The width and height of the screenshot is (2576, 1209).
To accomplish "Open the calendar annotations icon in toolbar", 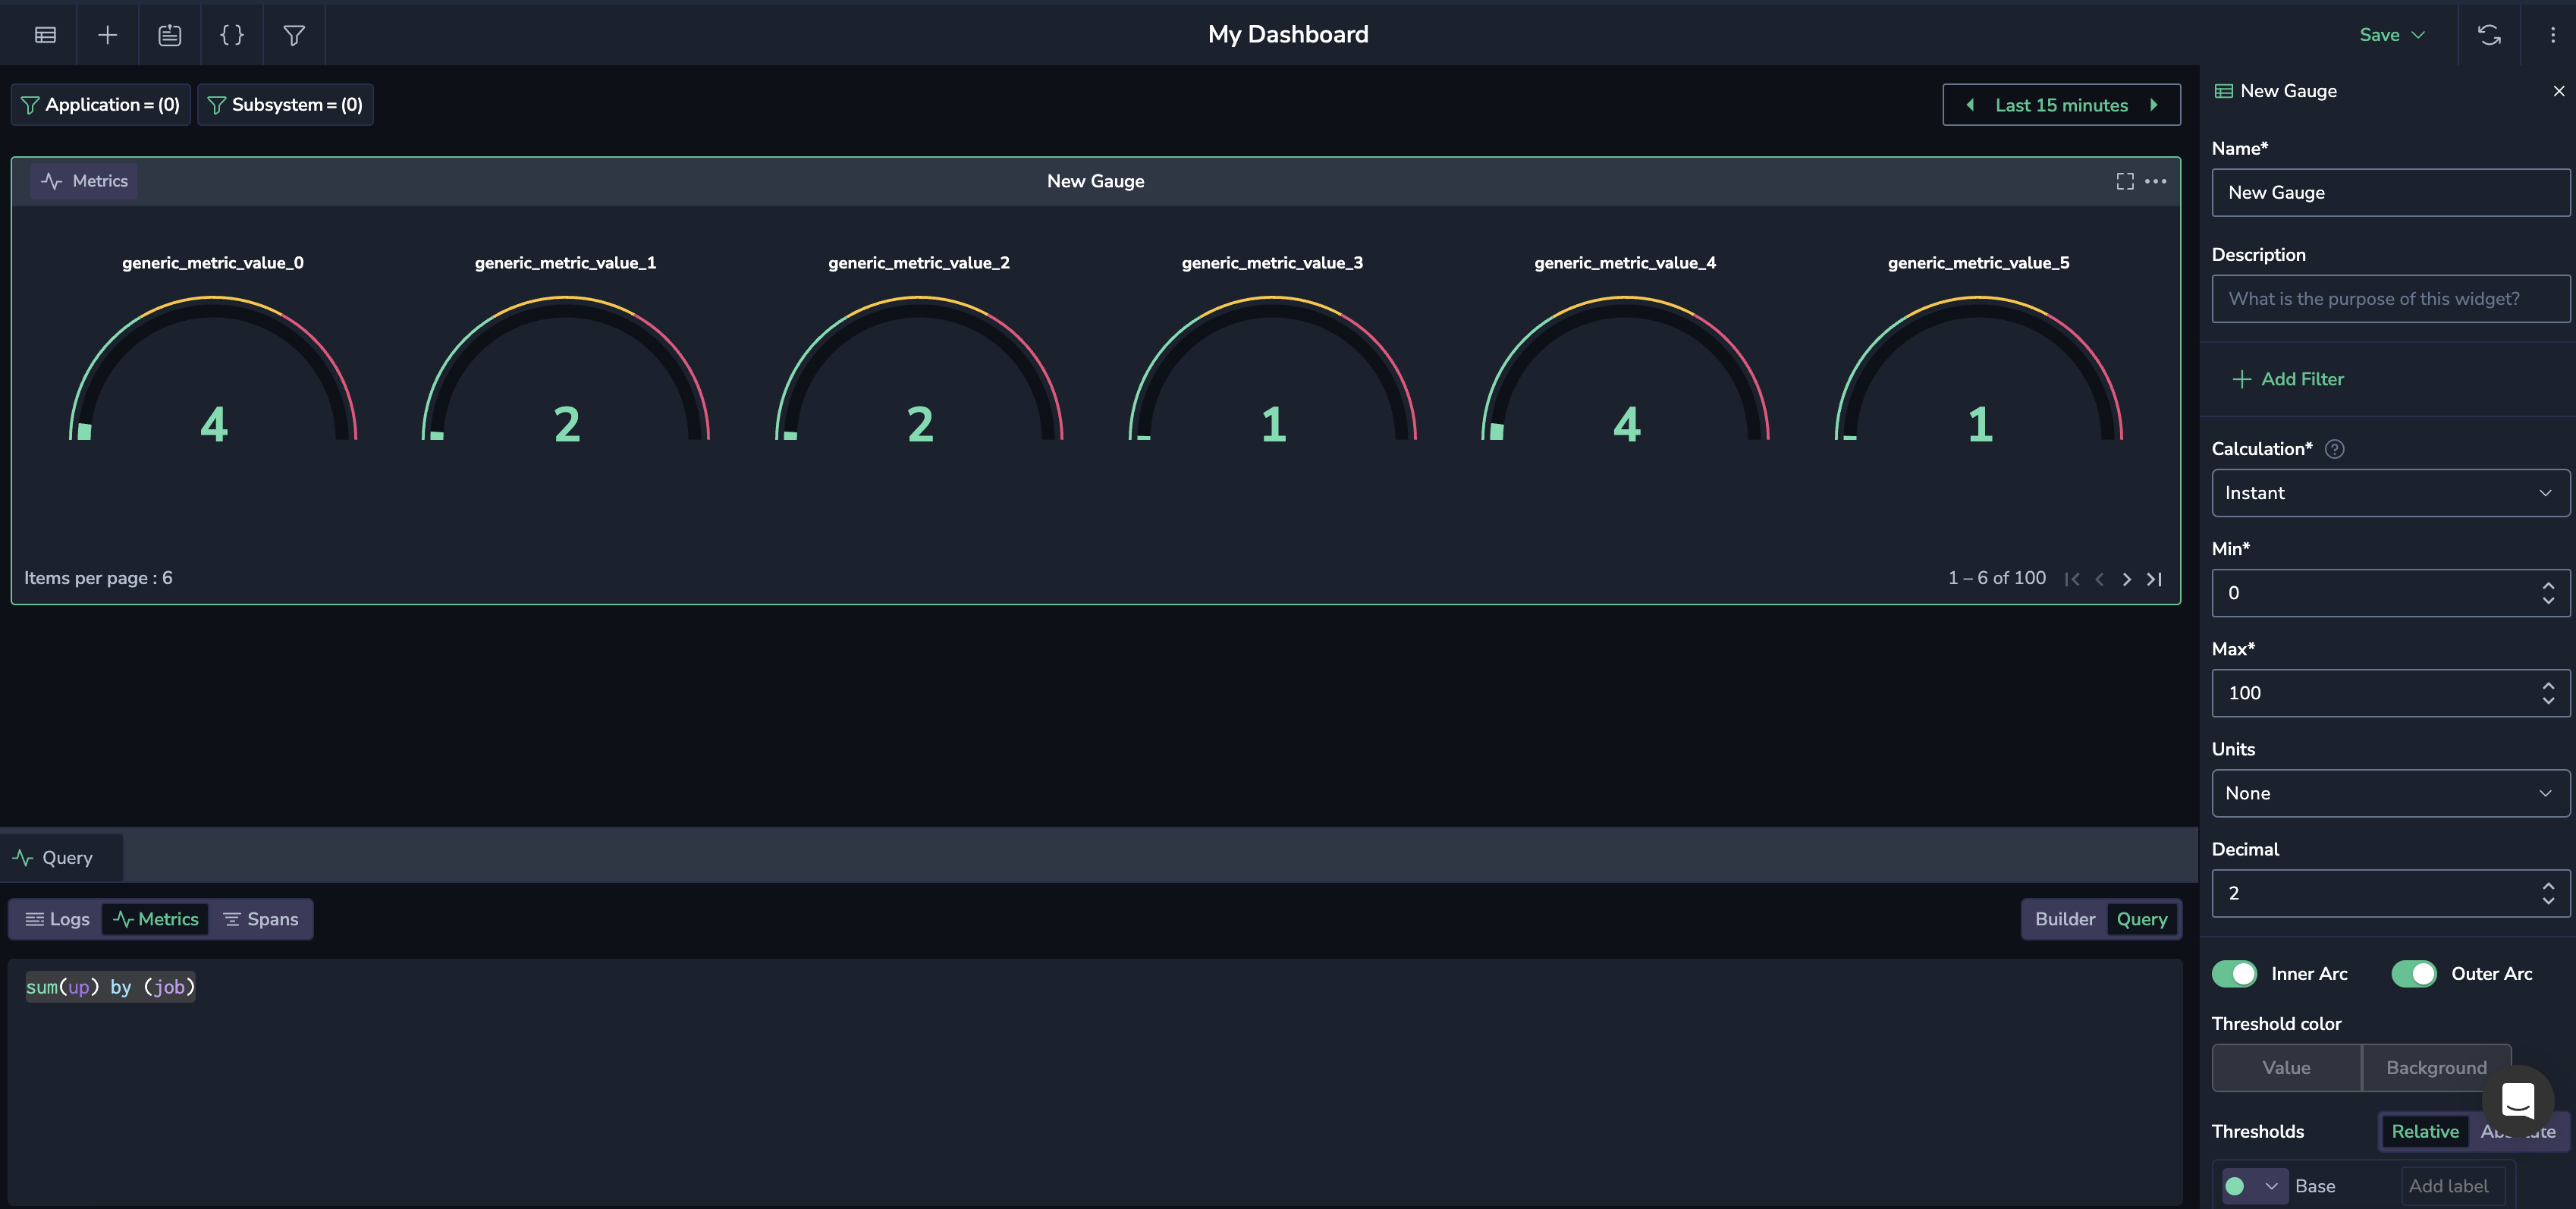I will click(x=170, y=35).
